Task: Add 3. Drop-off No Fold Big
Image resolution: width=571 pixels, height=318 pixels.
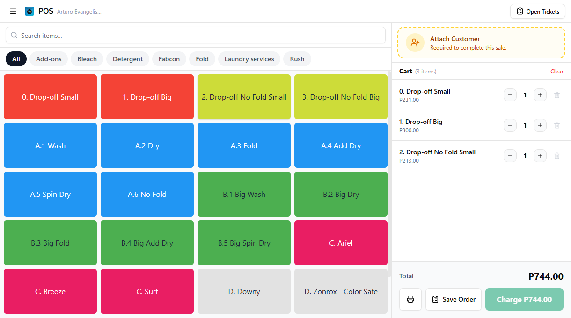Action: tap(341, 97)
